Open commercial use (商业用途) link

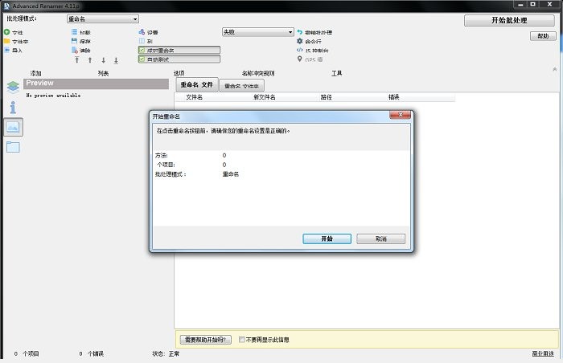coord(543,353)
